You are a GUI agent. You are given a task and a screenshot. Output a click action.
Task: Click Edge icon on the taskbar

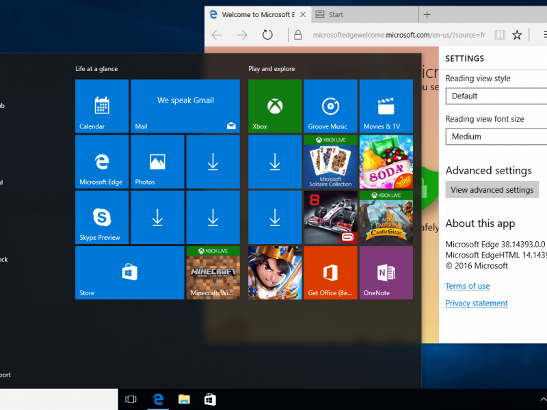(x=159, y=399)
